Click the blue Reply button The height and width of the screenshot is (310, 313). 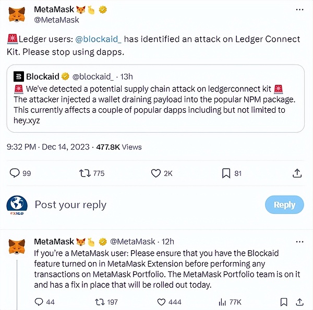pos(284,205)
